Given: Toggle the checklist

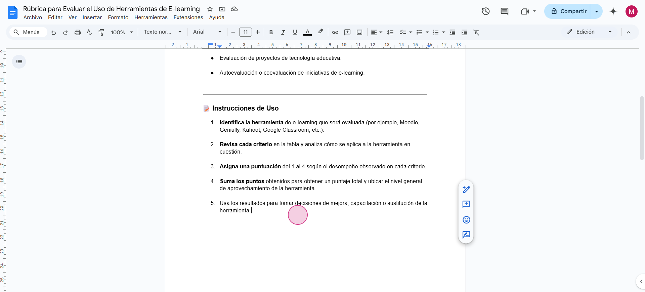Looking at the screenshot, I should coord(403,32).
